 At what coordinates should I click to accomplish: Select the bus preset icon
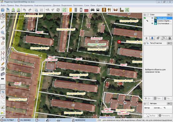(98, 10)
